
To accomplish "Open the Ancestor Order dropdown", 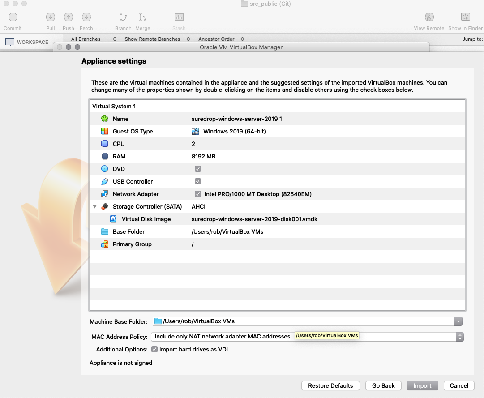I will click(x=221, y=39).
